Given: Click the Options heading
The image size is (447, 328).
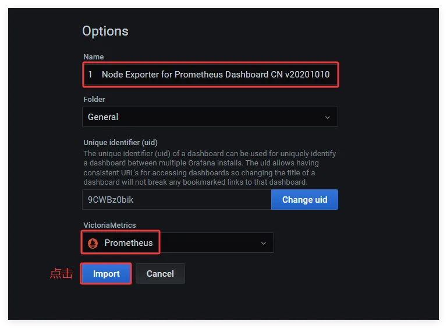Looking at the screenshot, I should coord(105,31).
